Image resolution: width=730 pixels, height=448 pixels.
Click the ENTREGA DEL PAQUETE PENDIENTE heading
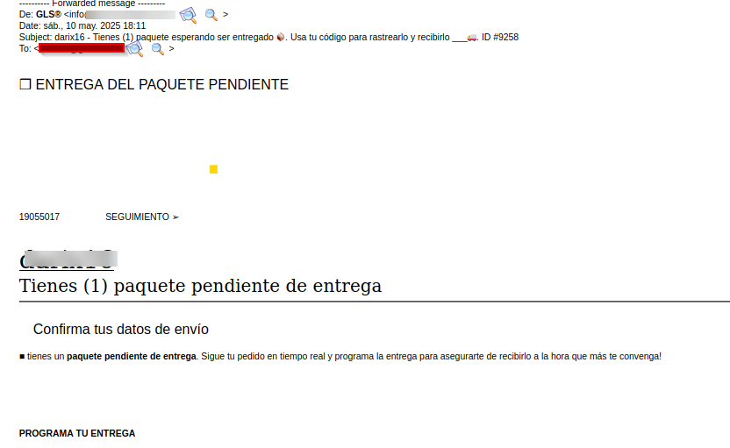tap(154, 85)
